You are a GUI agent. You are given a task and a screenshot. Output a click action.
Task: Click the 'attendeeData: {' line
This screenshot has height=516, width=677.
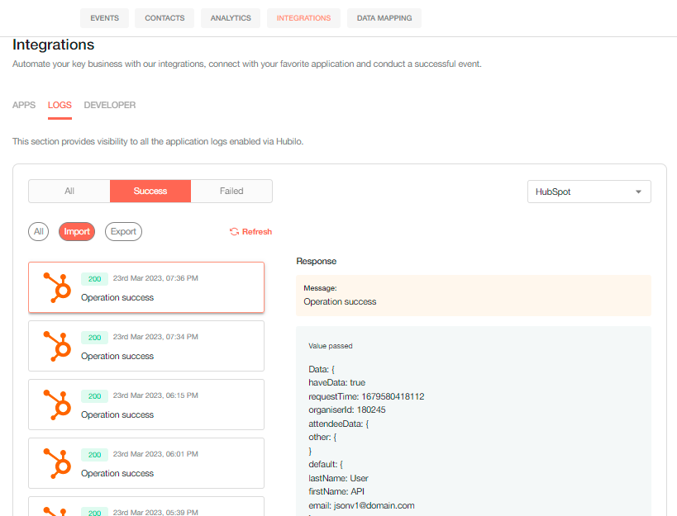339,424
